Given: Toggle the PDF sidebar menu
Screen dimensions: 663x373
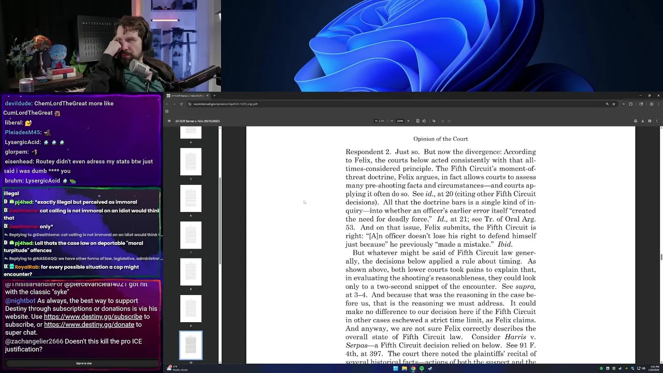Looking at the screenshot, I should (169, 121).
